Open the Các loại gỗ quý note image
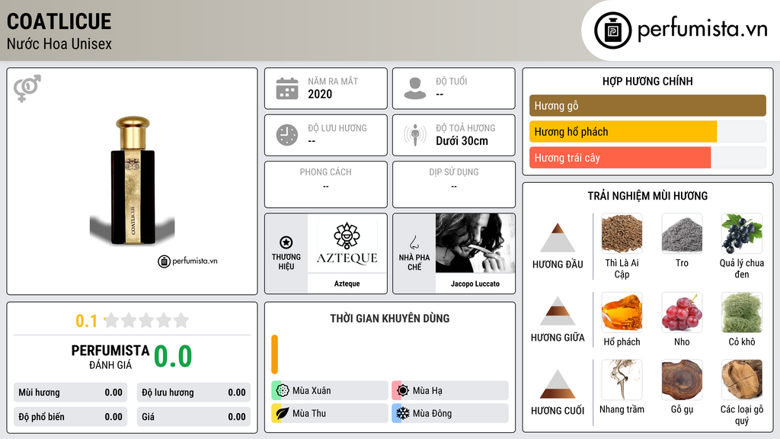 [742, 380]
